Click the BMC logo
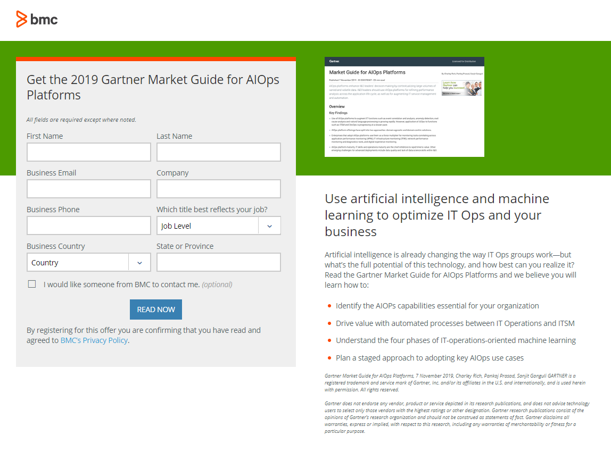This screenshot has width=611, height=460. coord(37,19)
